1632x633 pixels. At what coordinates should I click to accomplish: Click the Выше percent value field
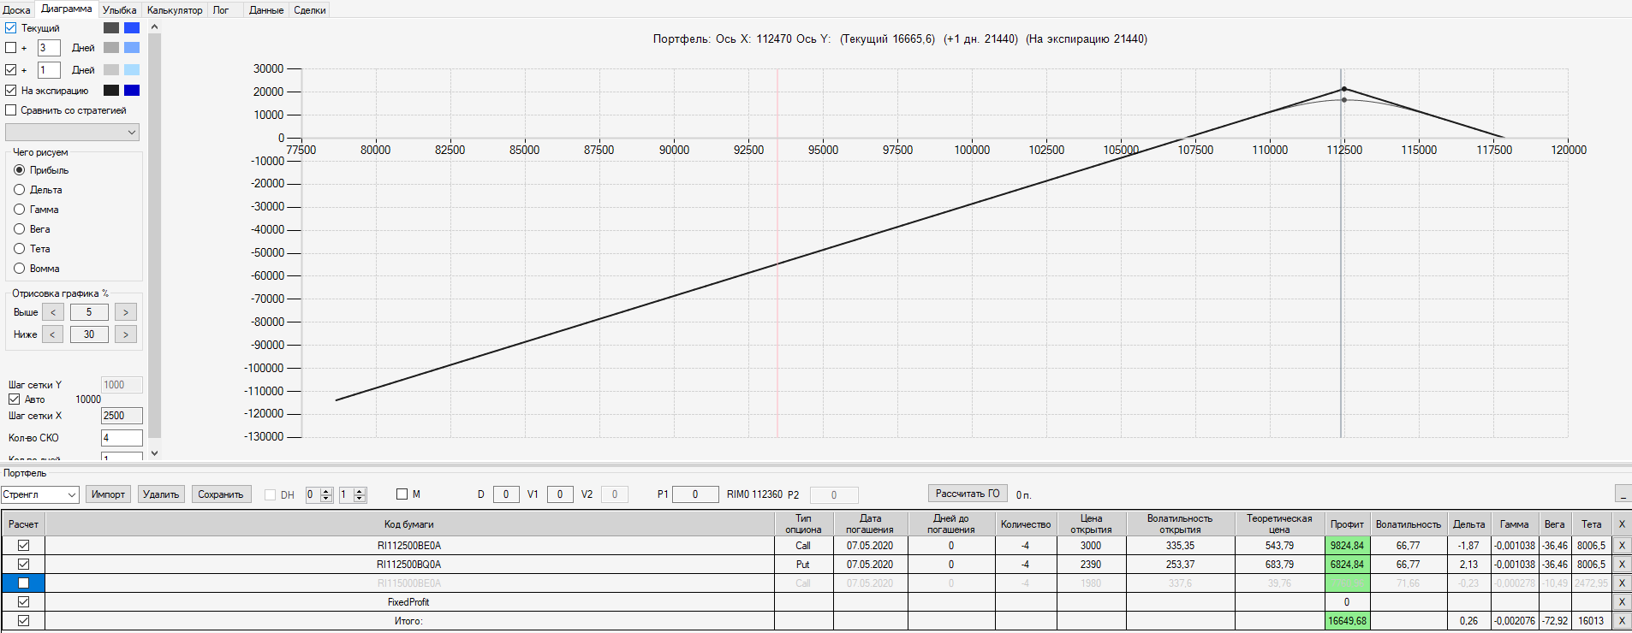tap(89, 312)
